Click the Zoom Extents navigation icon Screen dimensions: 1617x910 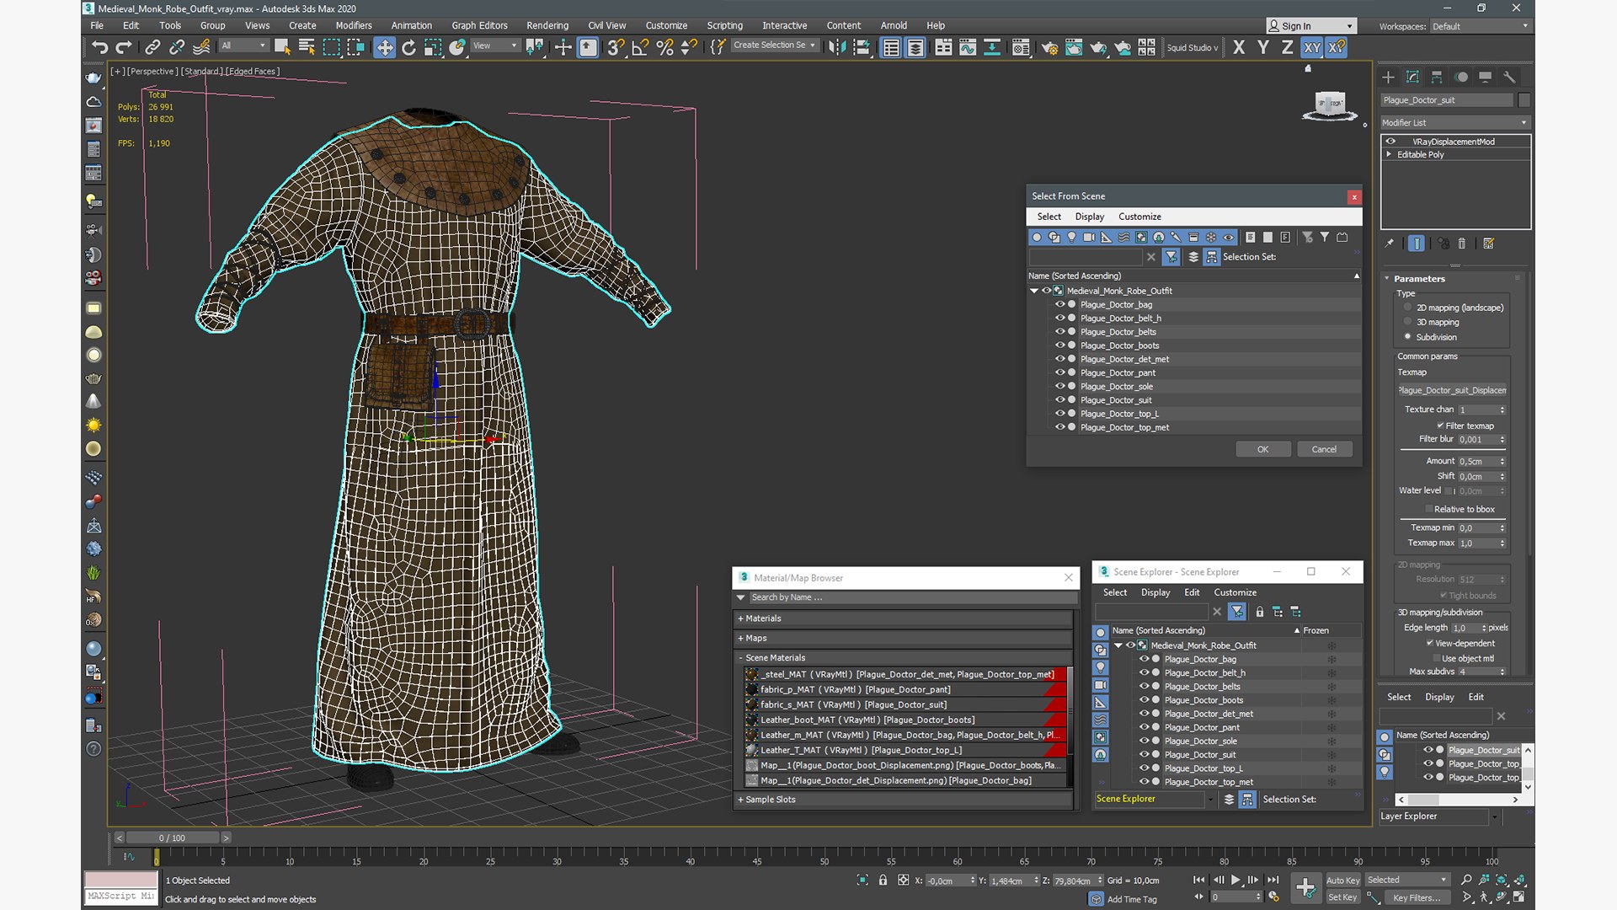(1502, 880)
